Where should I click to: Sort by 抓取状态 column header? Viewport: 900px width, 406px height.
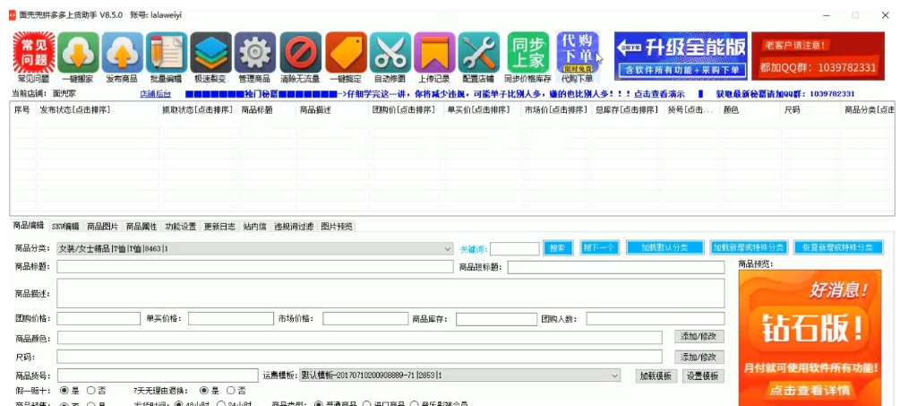(x=198, y=109)
